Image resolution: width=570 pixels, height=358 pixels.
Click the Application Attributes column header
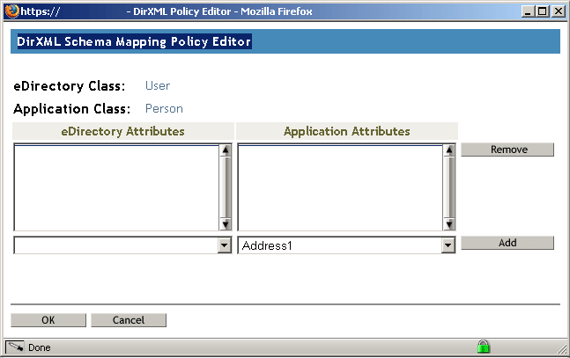(347, 131)
